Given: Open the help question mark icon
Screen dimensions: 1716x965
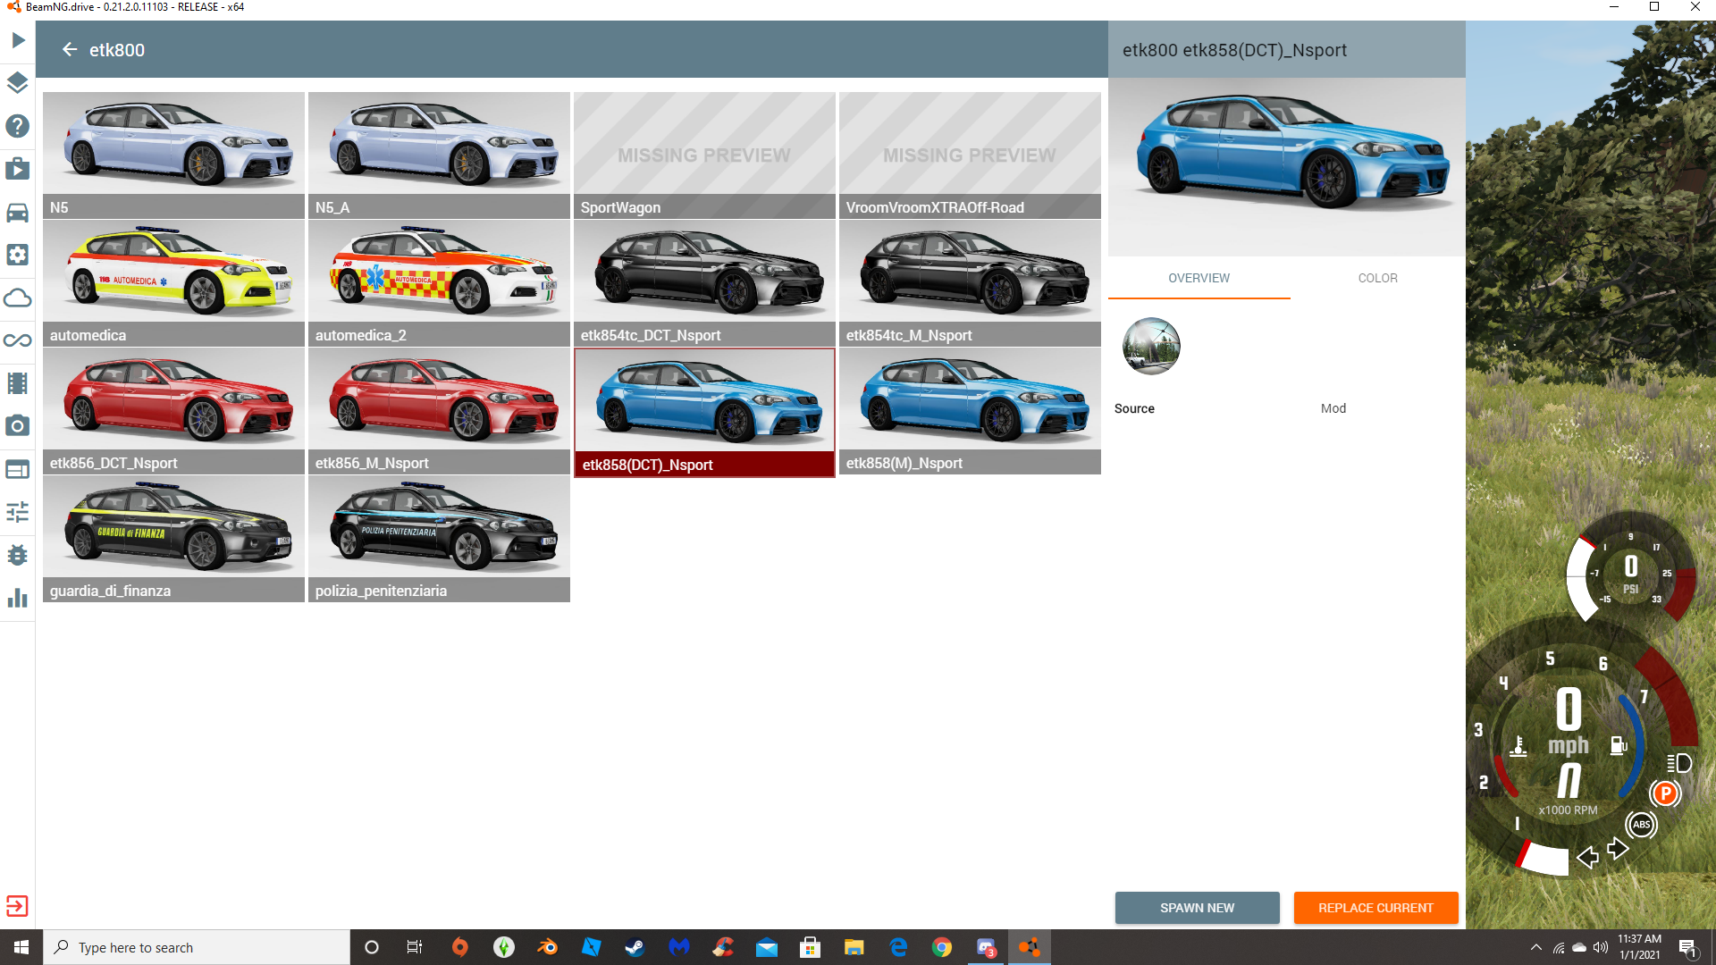Looking at the screenshot, I should pyautogui.click(x=18, y=126).
